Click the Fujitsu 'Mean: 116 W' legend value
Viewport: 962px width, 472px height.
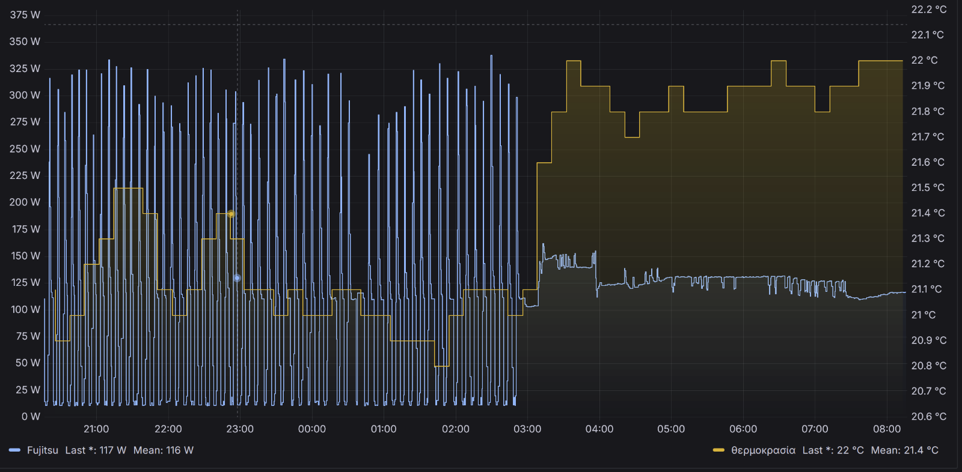pyautogui.click(x=164, y=450)
